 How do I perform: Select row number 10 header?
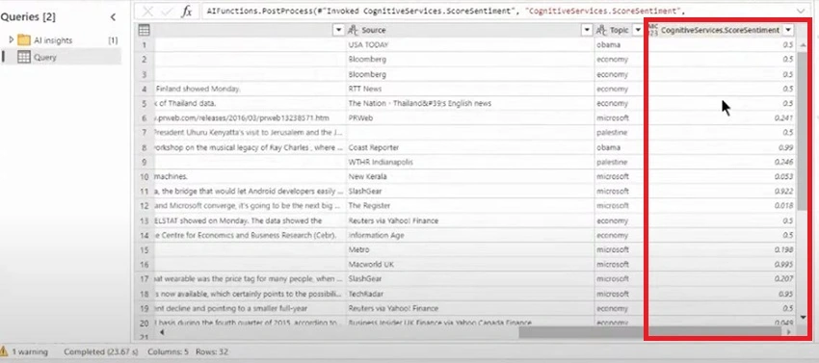point(145,176)
